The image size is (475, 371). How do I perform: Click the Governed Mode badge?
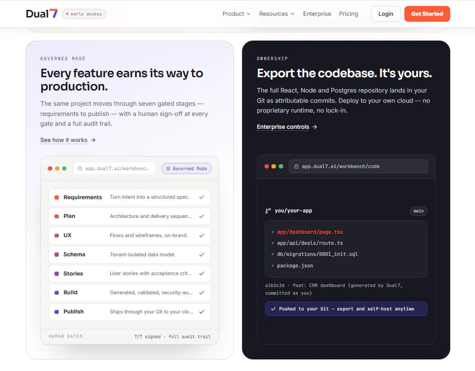186,168
